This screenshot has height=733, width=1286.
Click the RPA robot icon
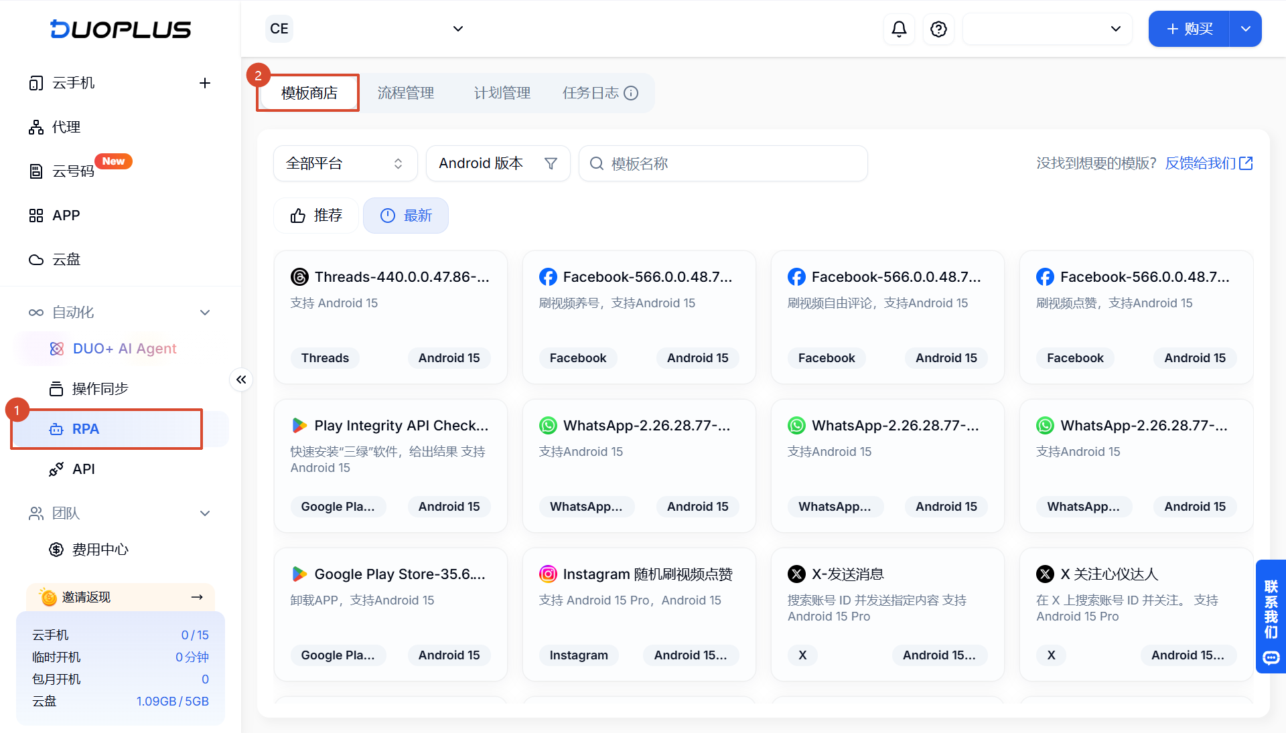point(56,429)
